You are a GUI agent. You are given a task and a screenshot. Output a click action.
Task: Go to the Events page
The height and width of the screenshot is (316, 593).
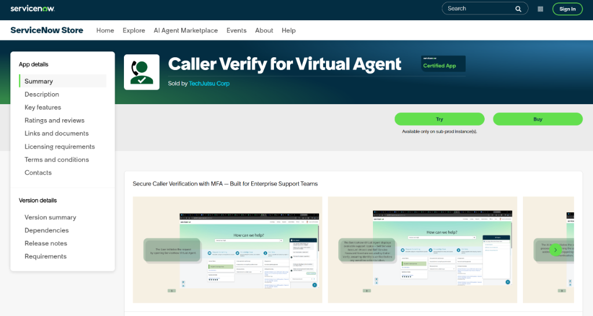236,30
